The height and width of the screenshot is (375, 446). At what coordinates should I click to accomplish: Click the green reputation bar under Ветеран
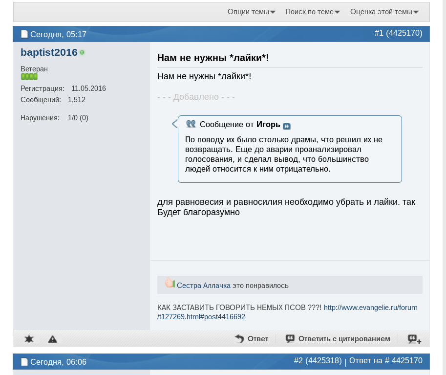pyautogui.click(x=29, y=77)
